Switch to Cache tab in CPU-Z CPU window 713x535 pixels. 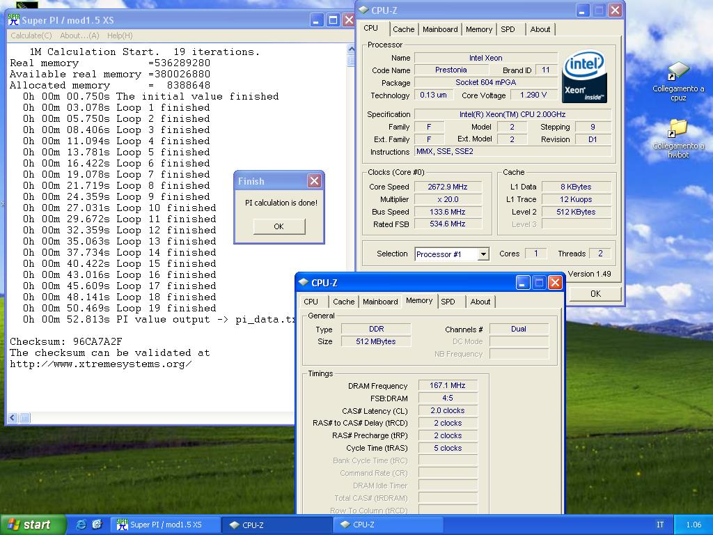403,29
